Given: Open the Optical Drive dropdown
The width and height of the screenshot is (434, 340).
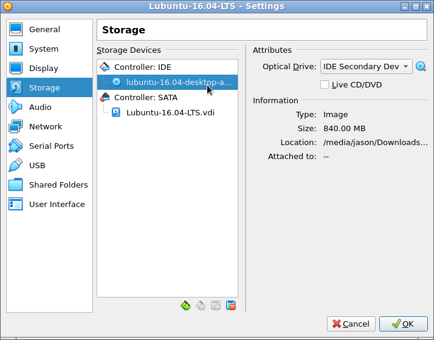Looking at the screenshot, I should 366,67.
